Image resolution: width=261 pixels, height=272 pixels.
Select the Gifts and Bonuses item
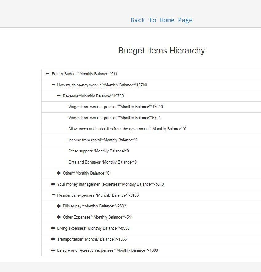(102, 162)
